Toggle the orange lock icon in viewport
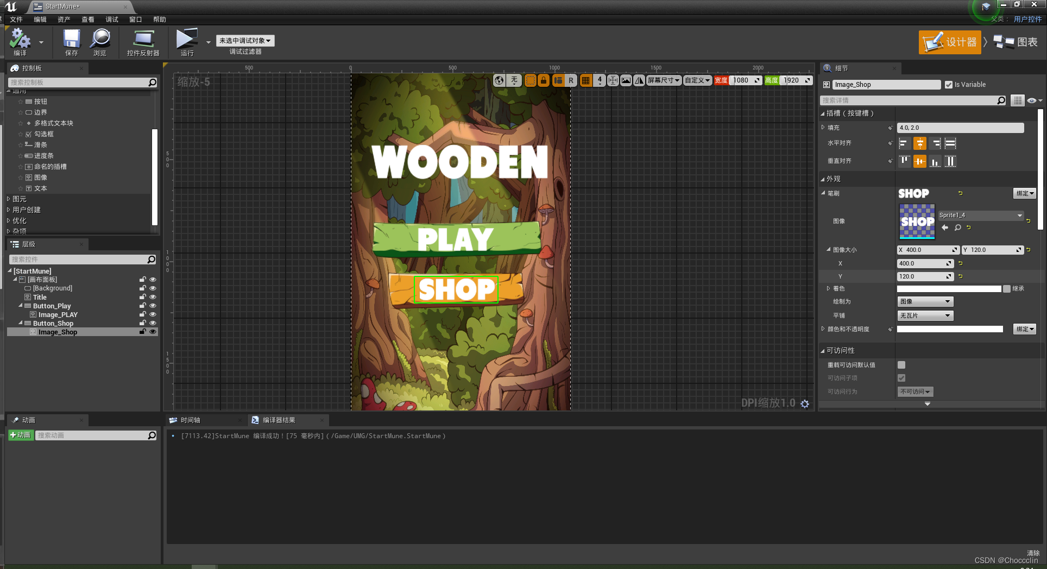Viewport: 1047px width, 569px height. (543, 80)
